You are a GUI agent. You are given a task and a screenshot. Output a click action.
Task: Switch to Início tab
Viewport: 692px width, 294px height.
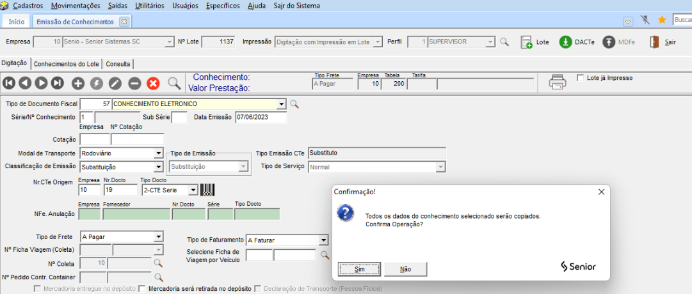click(x=17, y=22)
